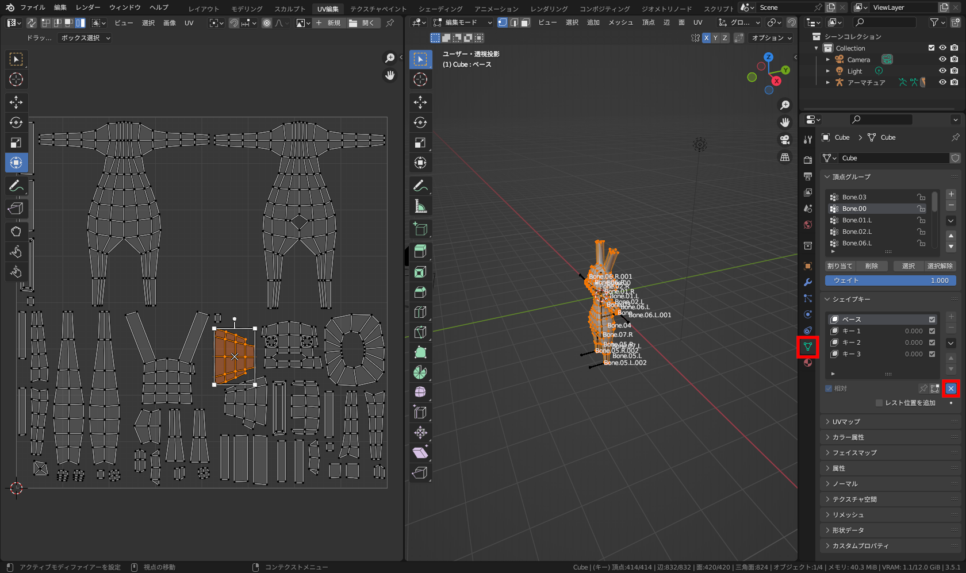Select the Bone.01.L vertex group
Screen dimensions: 966x573
tap(857, 220)
